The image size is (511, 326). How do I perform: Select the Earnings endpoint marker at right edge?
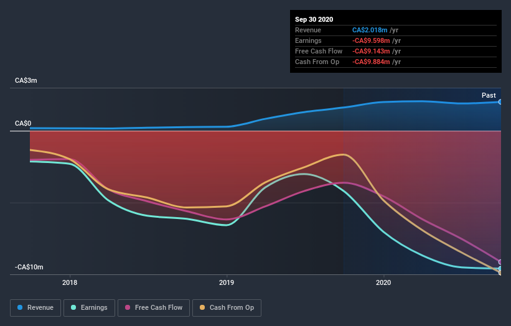[x=500, y=268]
